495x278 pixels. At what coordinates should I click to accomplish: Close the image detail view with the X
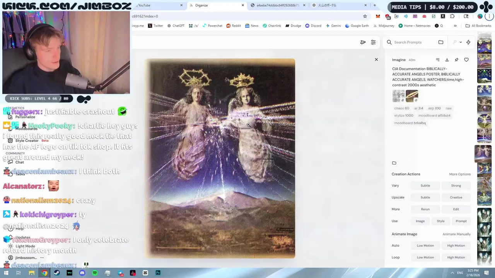376,59
